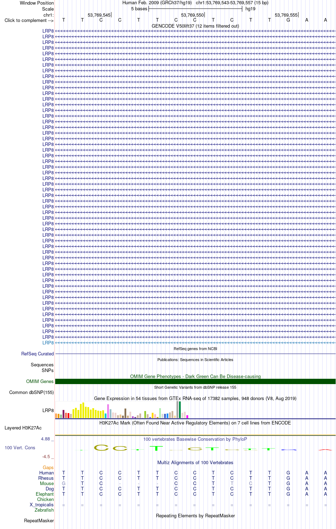Select the Zebrafish species label
Image resolution: width=336 pixels, height=529 pixels.
[44, 510]
